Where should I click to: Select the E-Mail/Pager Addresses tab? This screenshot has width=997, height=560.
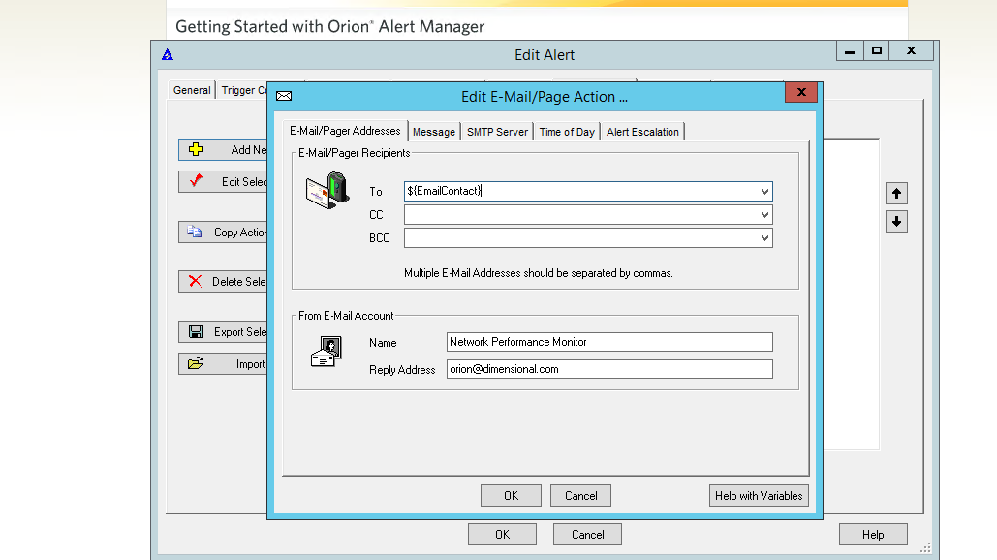pos(345,130)
